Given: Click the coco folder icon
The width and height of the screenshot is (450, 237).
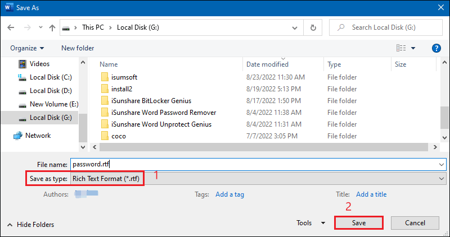Looking at the screenshot, I should click(x=105, y=136).
